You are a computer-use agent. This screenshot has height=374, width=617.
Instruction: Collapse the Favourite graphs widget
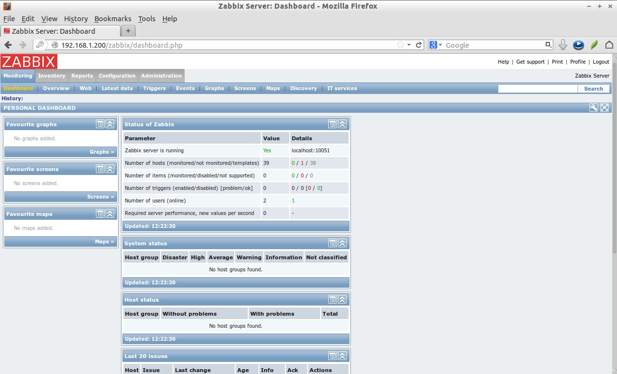pyautogui.click(x=110, y=124)
